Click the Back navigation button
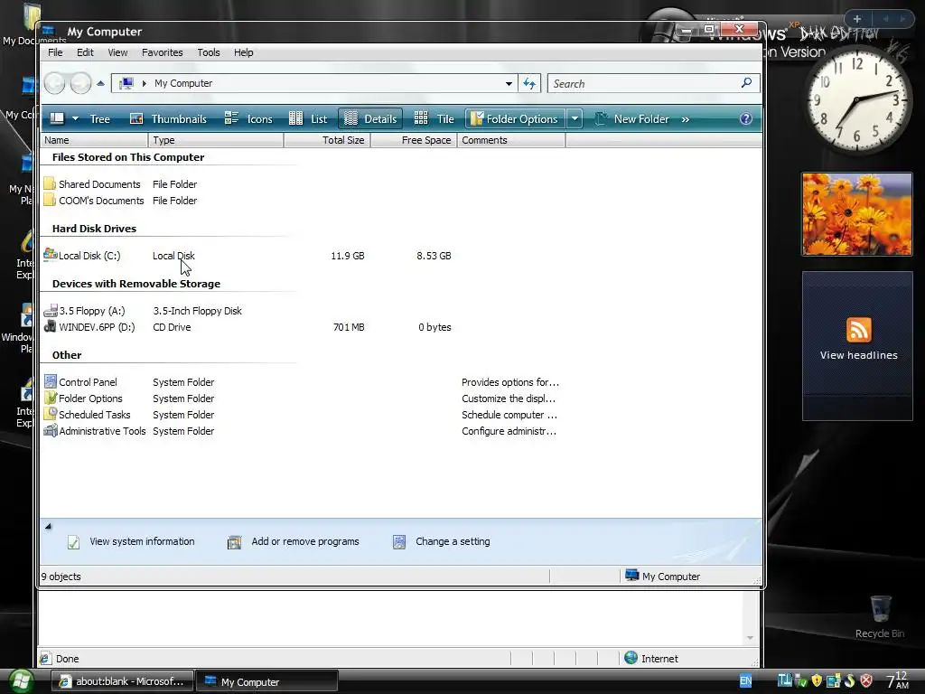This screenshot has width=925, height=694. [x=54, y=83]
